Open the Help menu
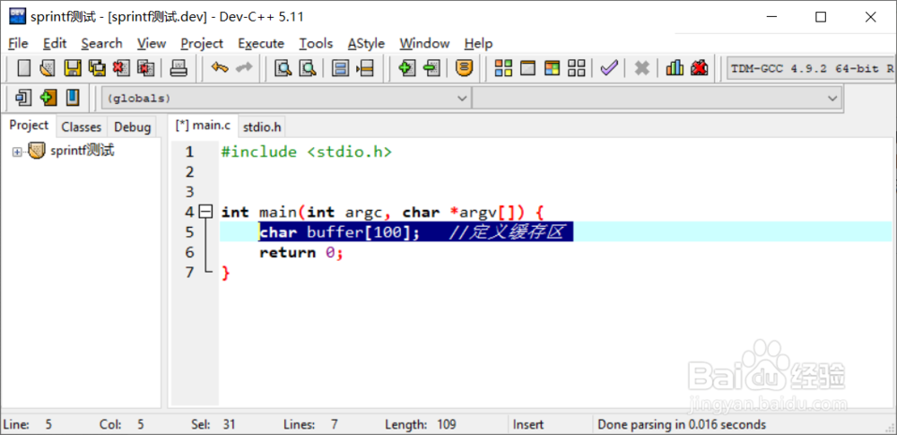 click(x=478, y=43)
